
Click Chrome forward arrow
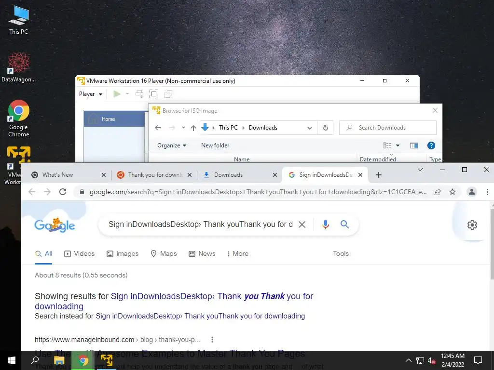click(x=47, y=192)
